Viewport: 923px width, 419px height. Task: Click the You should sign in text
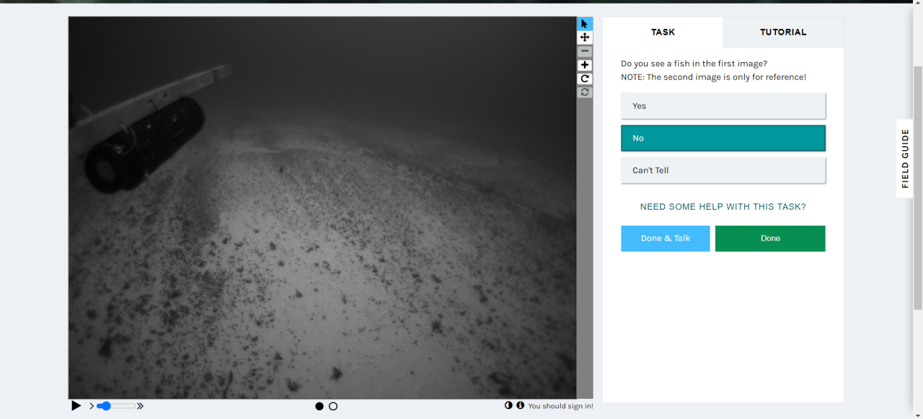point(560,406)
